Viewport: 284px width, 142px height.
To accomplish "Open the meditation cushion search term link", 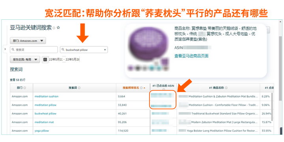I will (x=47, y=96).
